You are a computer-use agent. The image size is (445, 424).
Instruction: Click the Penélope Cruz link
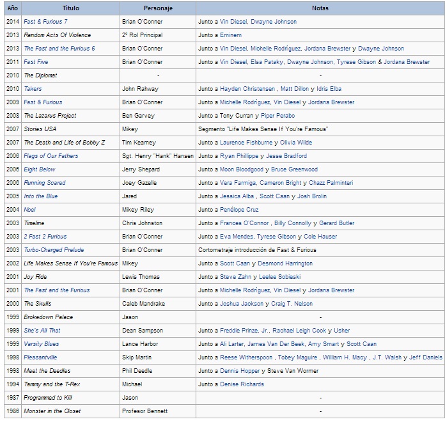pyautogui.click(x=239, y=210)
